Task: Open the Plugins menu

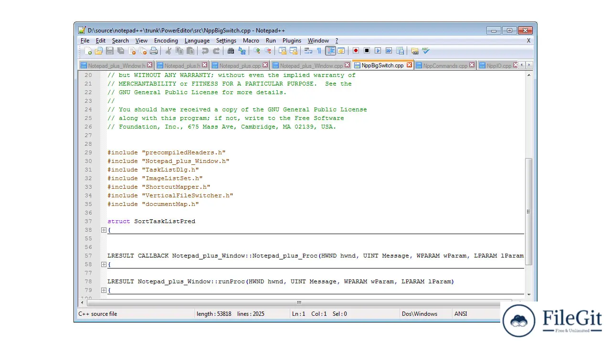Action: pyautogui.click(x=292, y=41)
